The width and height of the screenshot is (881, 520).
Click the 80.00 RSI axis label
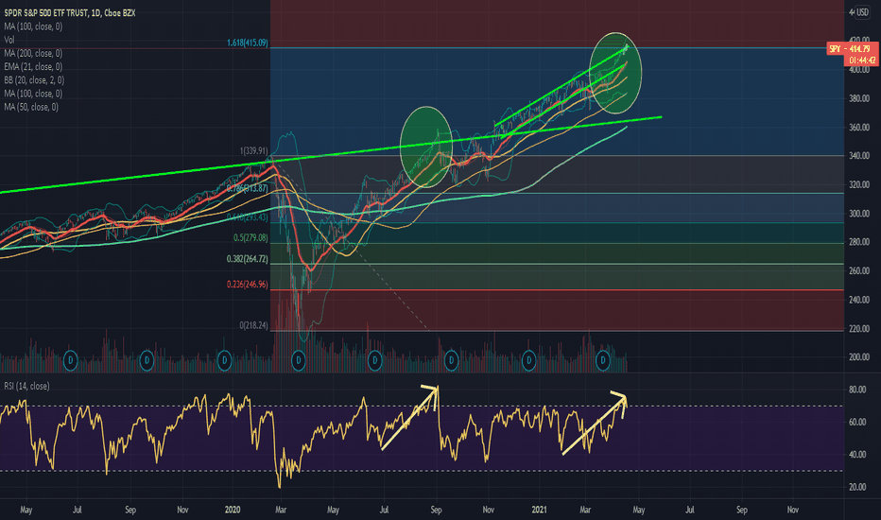point(857,390)
